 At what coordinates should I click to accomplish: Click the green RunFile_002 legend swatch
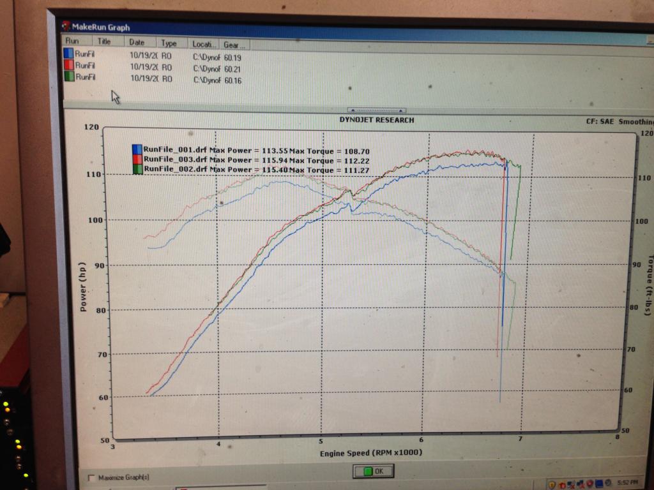click(137, 169)
